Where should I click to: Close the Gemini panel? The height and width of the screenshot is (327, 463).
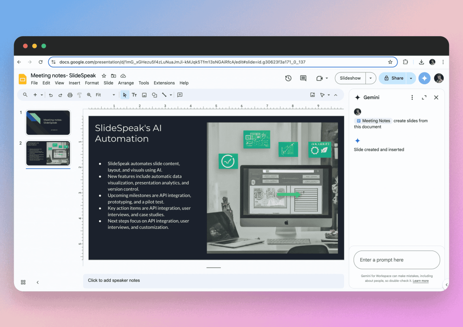(x=436, y=98)
